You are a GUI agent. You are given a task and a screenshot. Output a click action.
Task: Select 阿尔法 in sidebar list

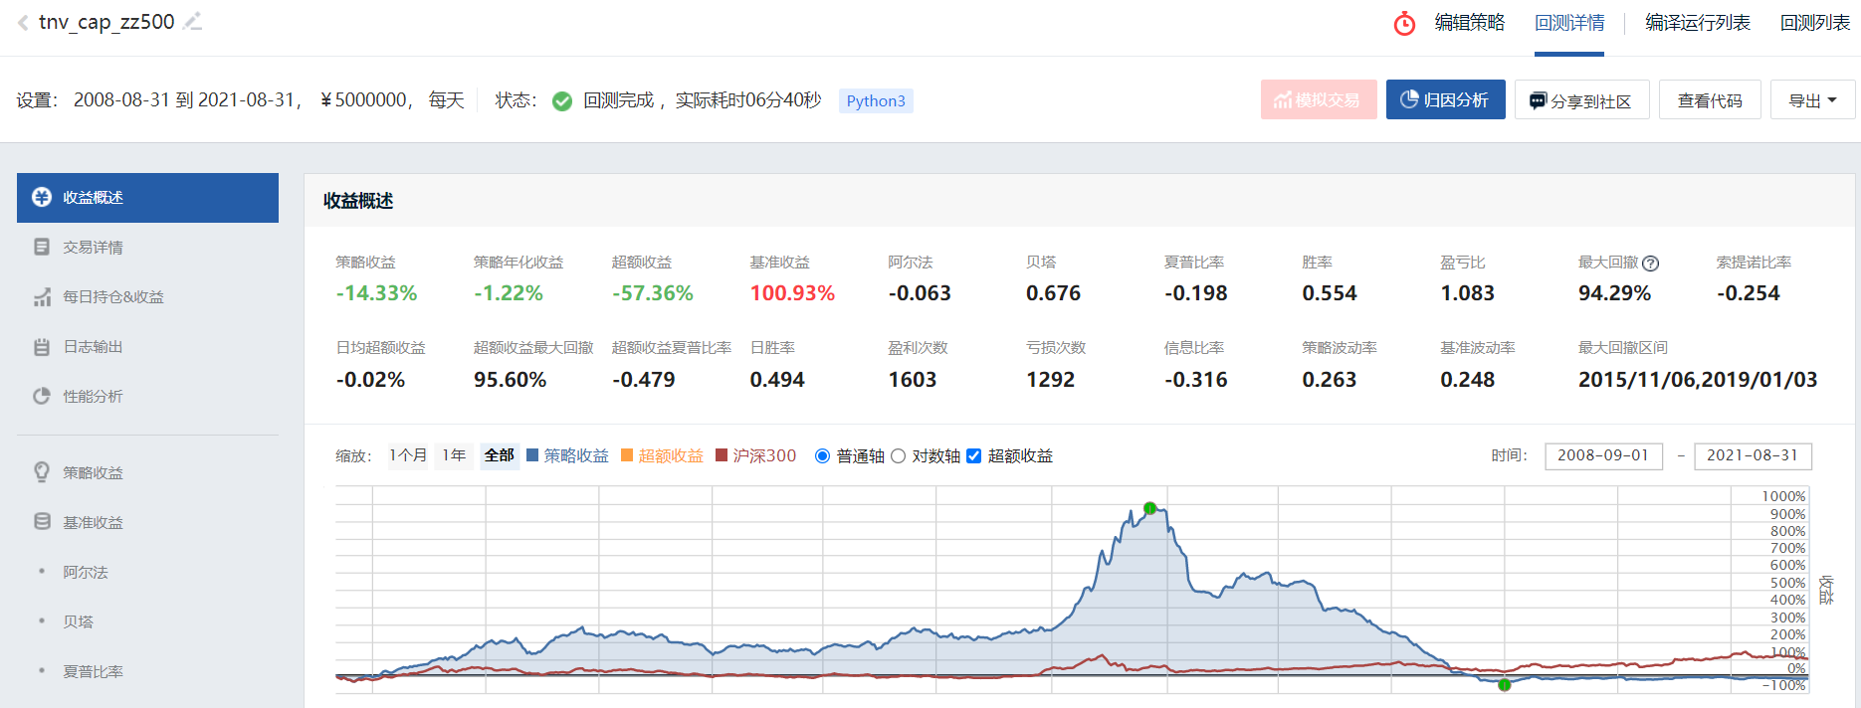(x=86, y=572)
